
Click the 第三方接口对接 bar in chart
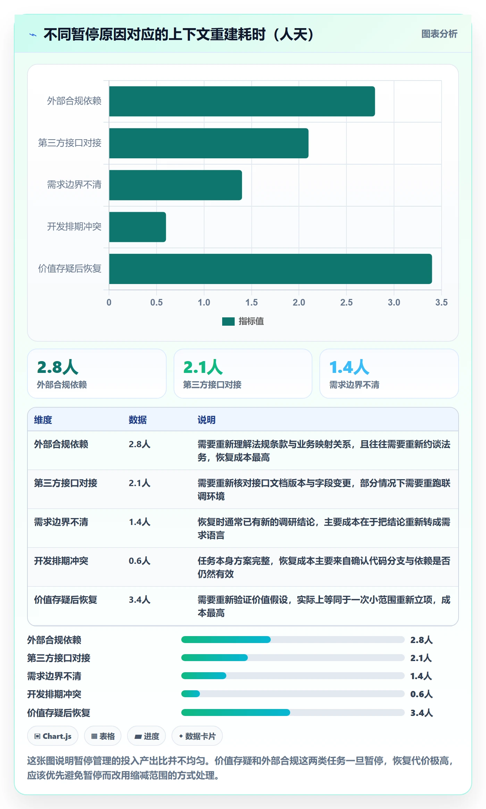(209, 143)
